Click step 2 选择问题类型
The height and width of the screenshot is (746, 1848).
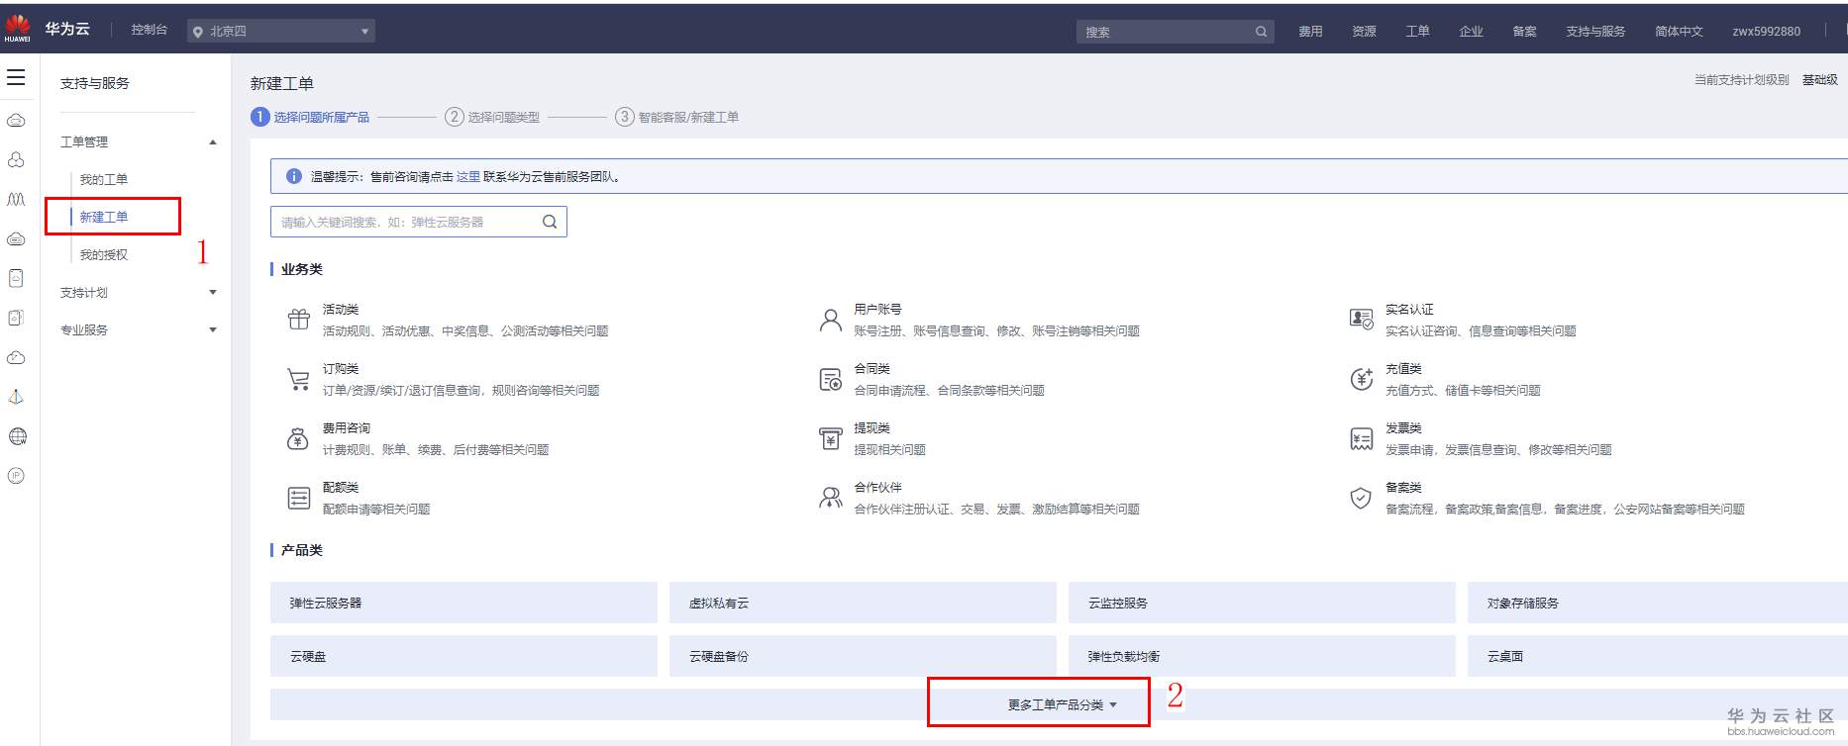(x=492, y=117)
